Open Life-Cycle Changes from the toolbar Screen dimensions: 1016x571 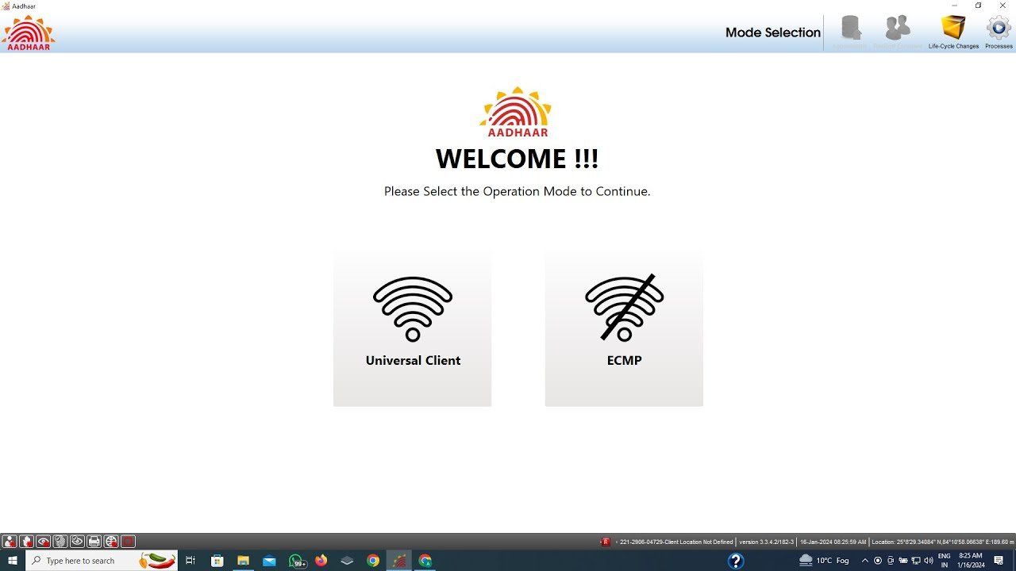[953, 32]
